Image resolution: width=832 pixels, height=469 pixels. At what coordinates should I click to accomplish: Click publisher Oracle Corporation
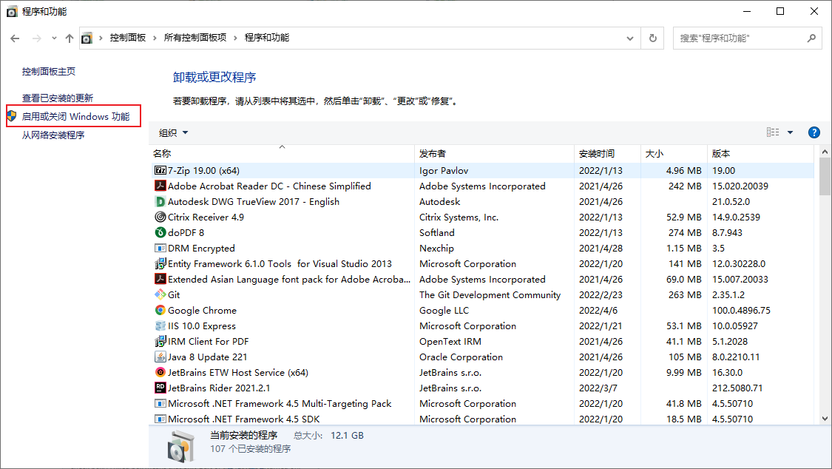click(461, 357)
